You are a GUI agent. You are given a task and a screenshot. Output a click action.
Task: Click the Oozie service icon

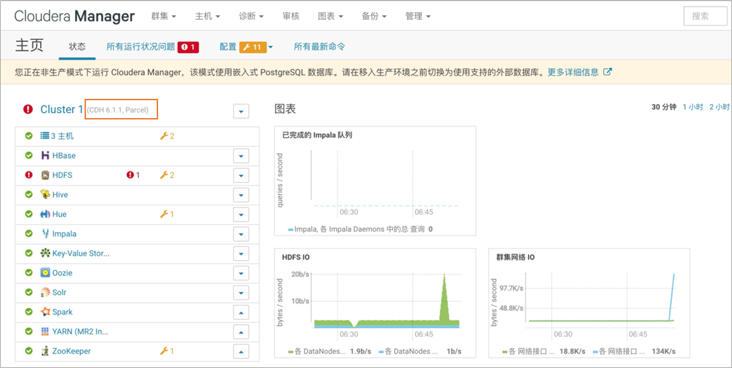pyautogui.click(x=45, y=273)
